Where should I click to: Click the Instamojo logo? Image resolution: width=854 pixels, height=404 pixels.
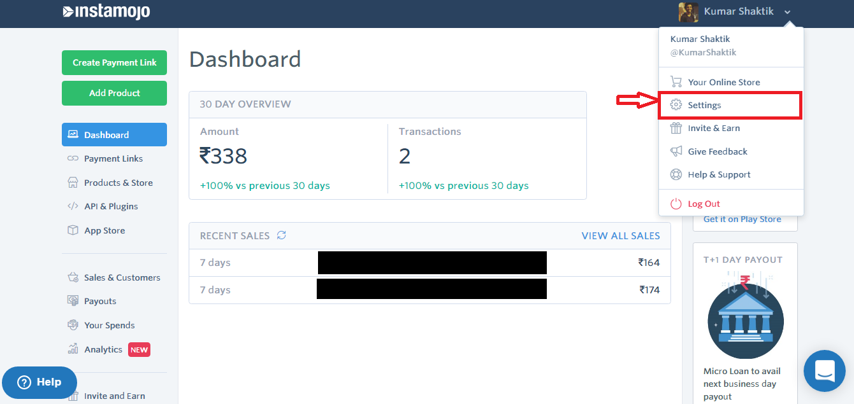click(106, 11)
